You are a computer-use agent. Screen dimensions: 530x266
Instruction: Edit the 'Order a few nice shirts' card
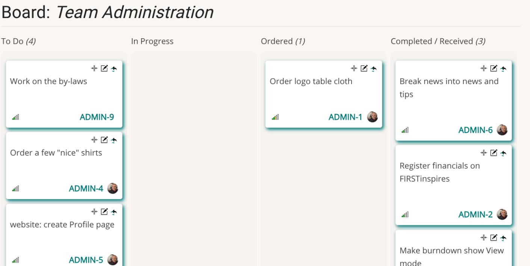(x=104, y=140)
